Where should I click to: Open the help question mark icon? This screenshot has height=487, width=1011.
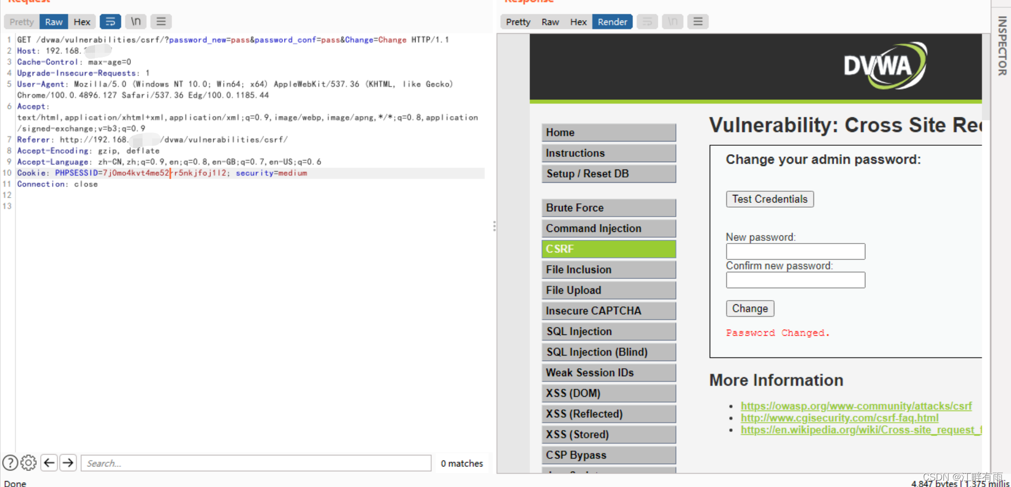(10, 463)
